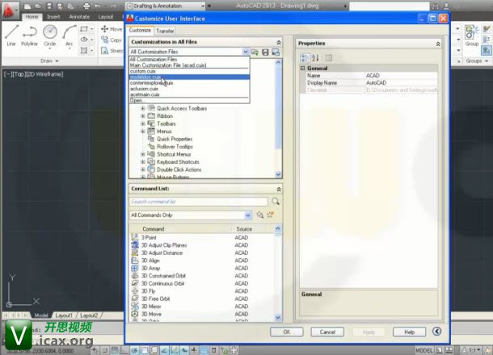493x355 pixels.
Task: Click the command list scrollbar down arrow
Action: tap(278, 318)
